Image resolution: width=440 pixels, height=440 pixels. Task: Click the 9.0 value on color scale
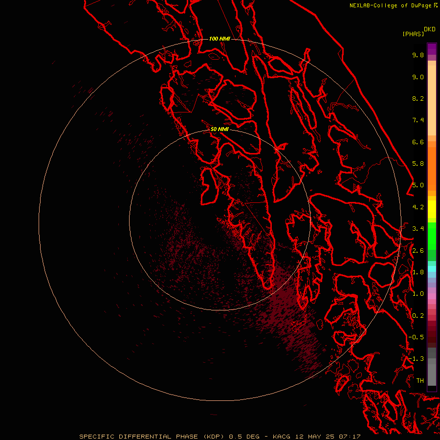click(x=418, y=77)
